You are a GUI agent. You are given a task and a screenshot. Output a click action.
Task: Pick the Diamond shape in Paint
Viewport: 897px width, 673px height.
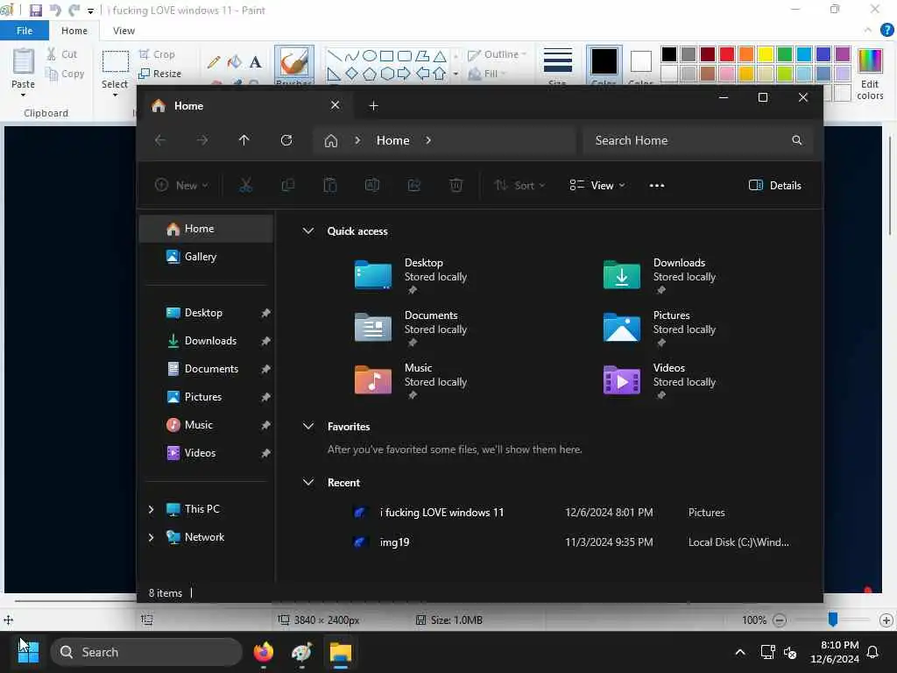coord(352,74)
